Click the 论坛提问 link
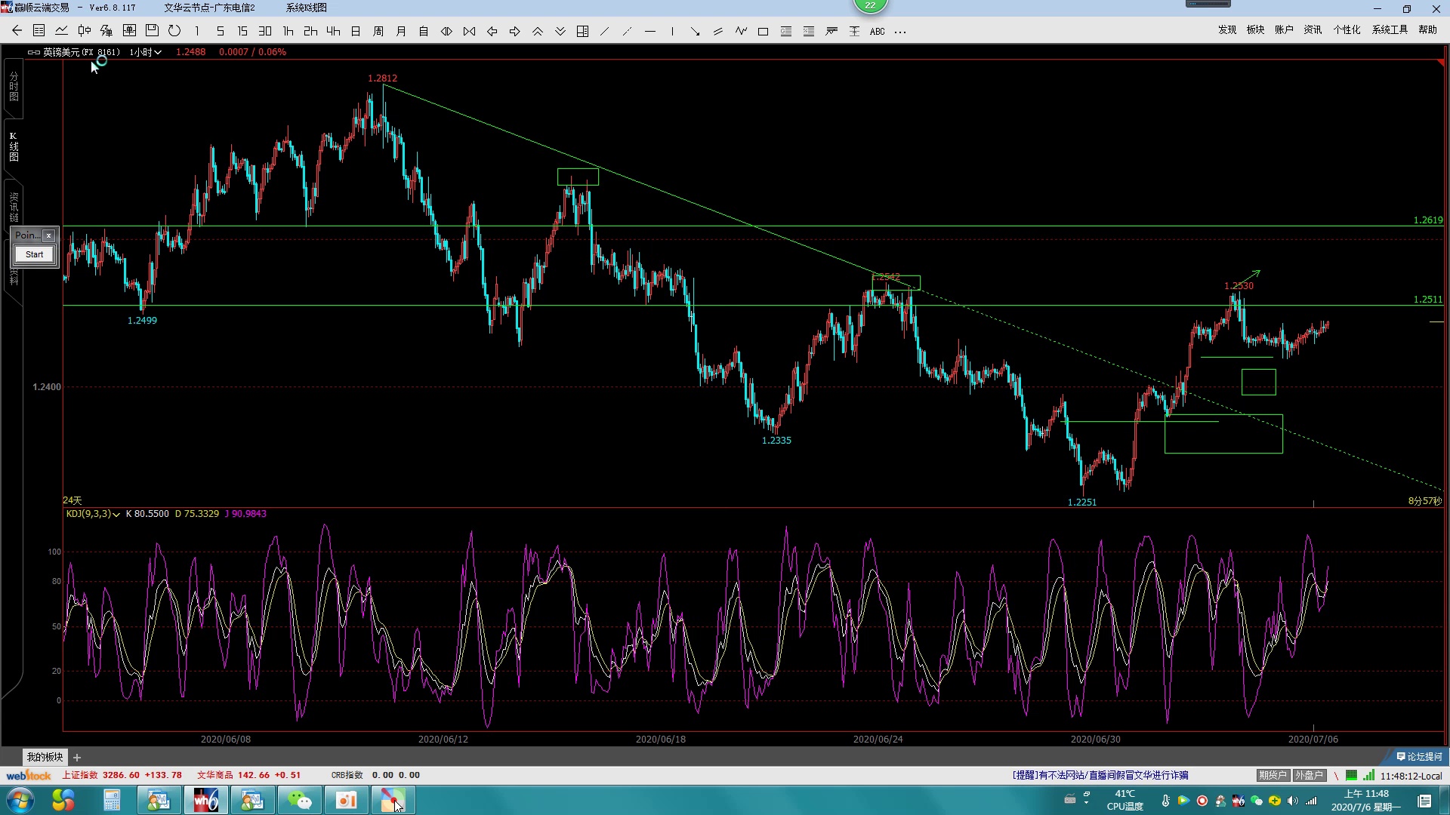The height and width of the screenshot is (815, 1450). (x=1420, y=756)
